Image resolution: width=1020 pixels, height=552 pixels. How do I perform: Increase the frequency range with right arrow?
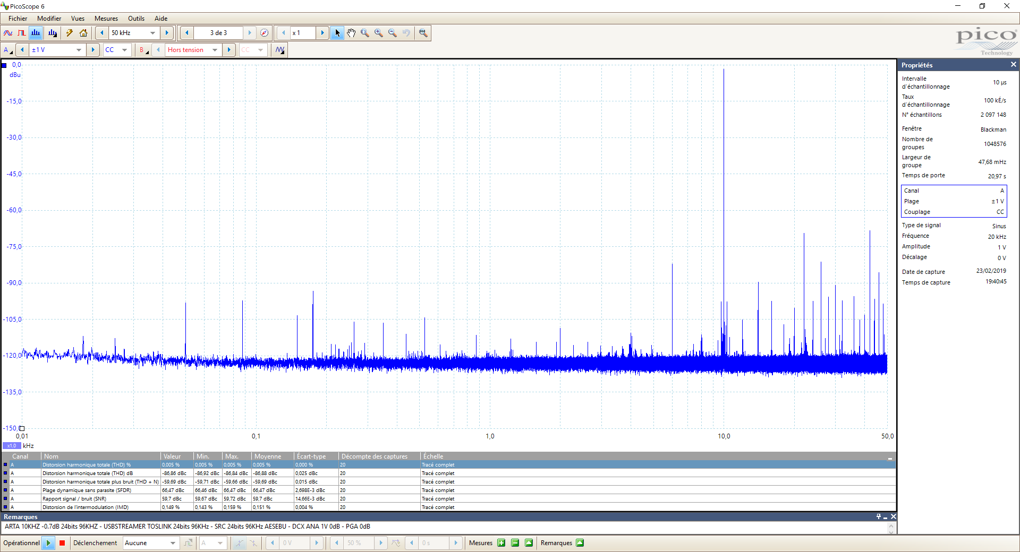167,33
